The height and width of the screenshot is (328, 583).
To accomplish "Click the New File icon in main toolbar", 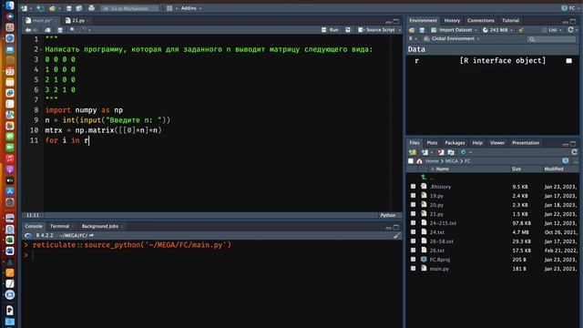I will pos(25,8).
